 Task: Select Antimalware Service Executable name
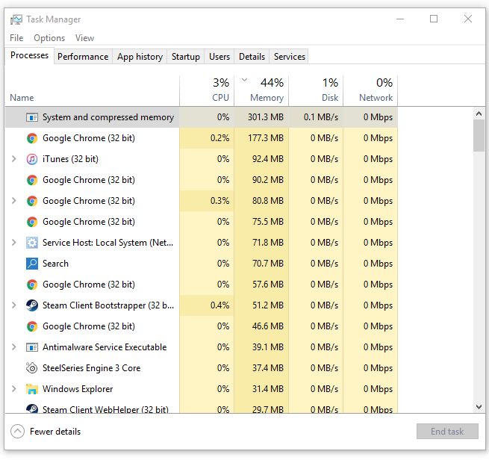(105, 347)
